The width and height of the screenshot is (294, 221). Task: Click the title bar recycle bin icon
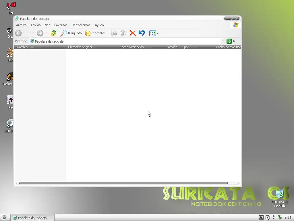17,18
